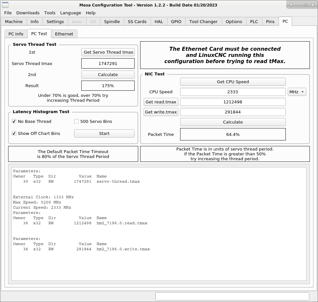Open the Language menu
The image size is (318, 302).
click(x=71, y=13)
